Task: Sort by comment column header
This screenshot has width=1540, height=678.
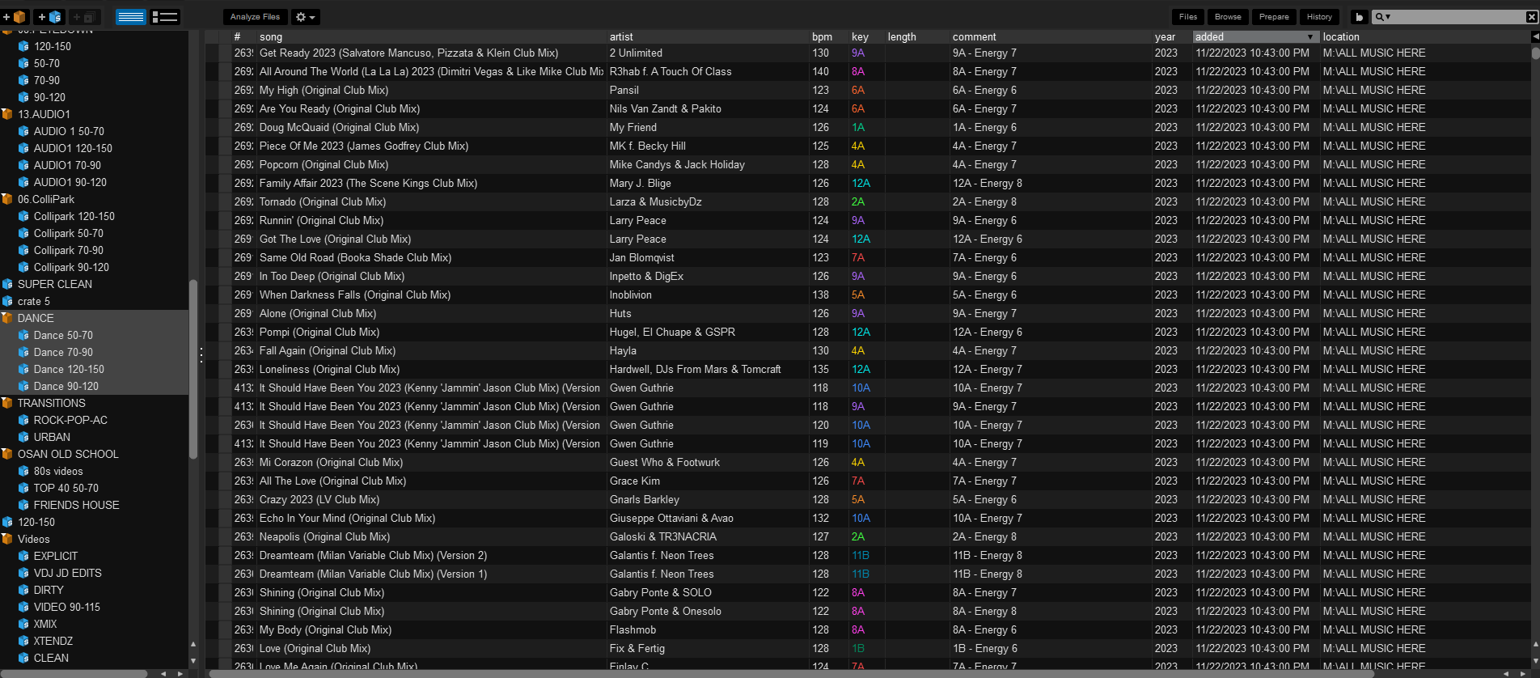Action: [1051, 36]
